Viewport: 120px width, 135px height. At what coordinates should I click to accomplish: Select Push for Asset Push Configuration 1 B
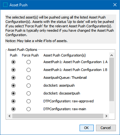coord(13,70)
